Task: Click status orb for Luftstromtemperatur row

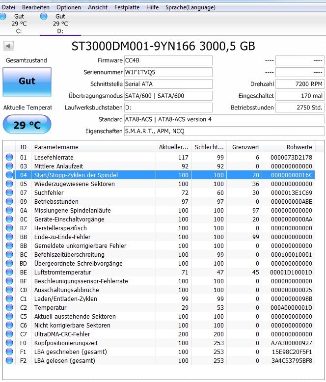Action: 9,272
